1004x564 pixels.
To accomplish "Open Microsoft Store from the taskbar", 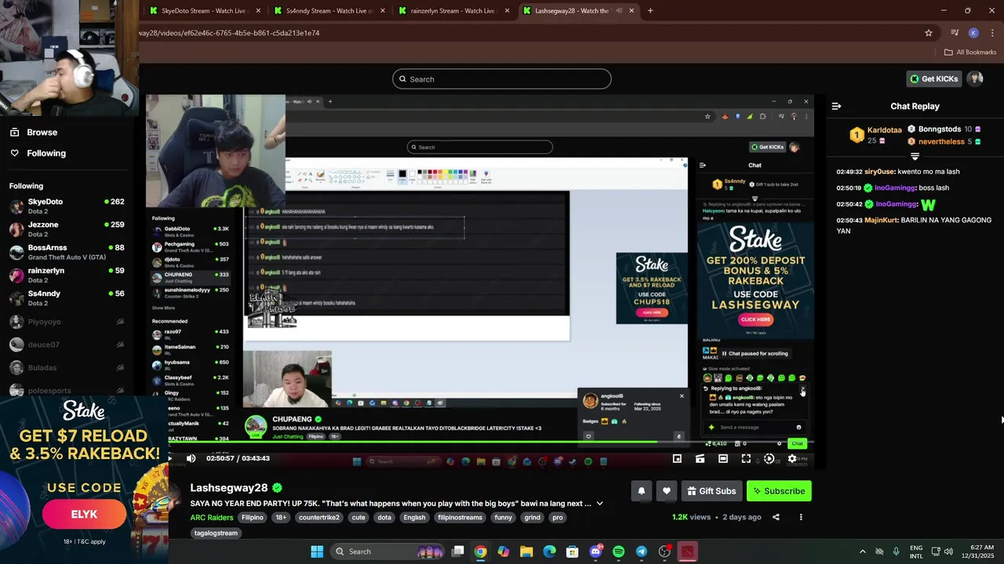I will point(573,551).
